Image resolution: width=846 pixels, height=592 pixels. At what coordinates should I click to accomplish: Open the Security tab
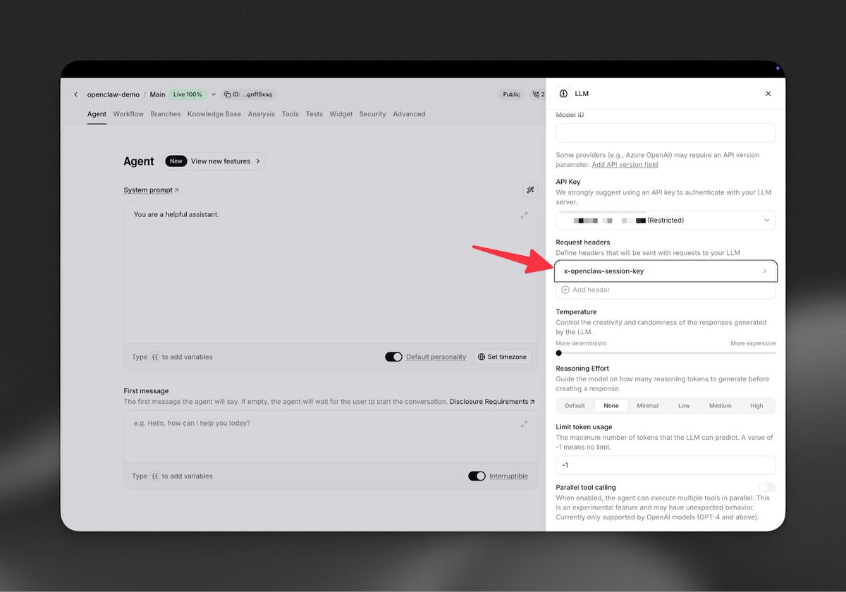(x=372, y=114)
